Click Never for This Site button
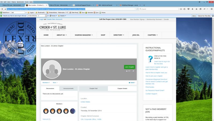Image resolution: width=214 pixels, height=121 pixels. click(204, 16)
